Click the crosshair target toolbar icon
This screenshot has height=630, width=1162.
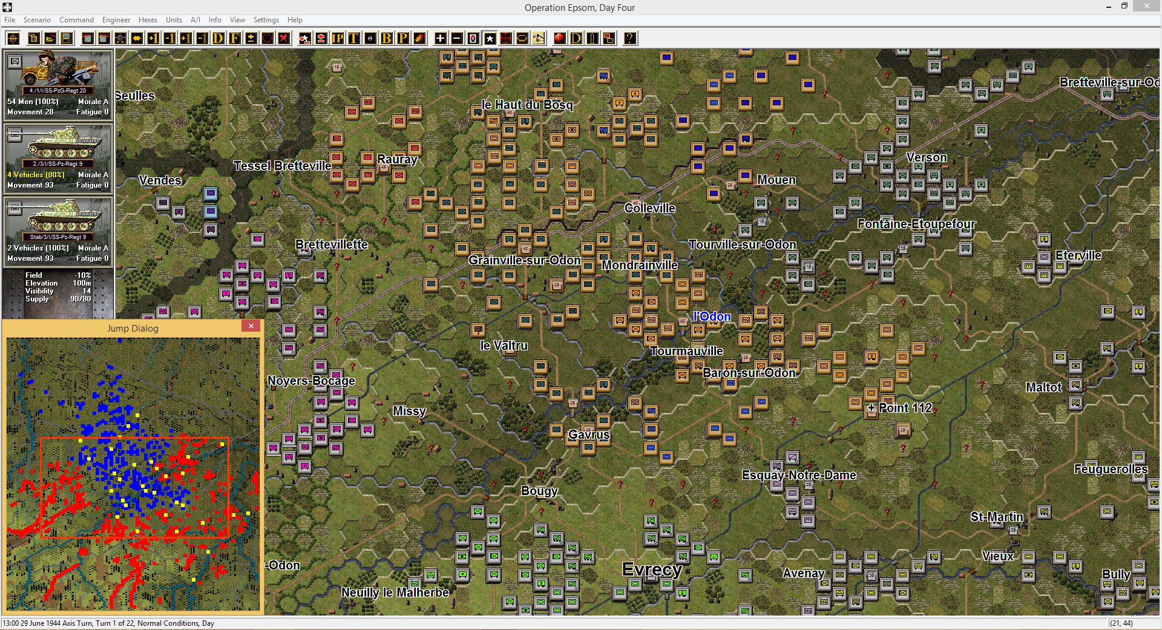(x=13, y=39)
